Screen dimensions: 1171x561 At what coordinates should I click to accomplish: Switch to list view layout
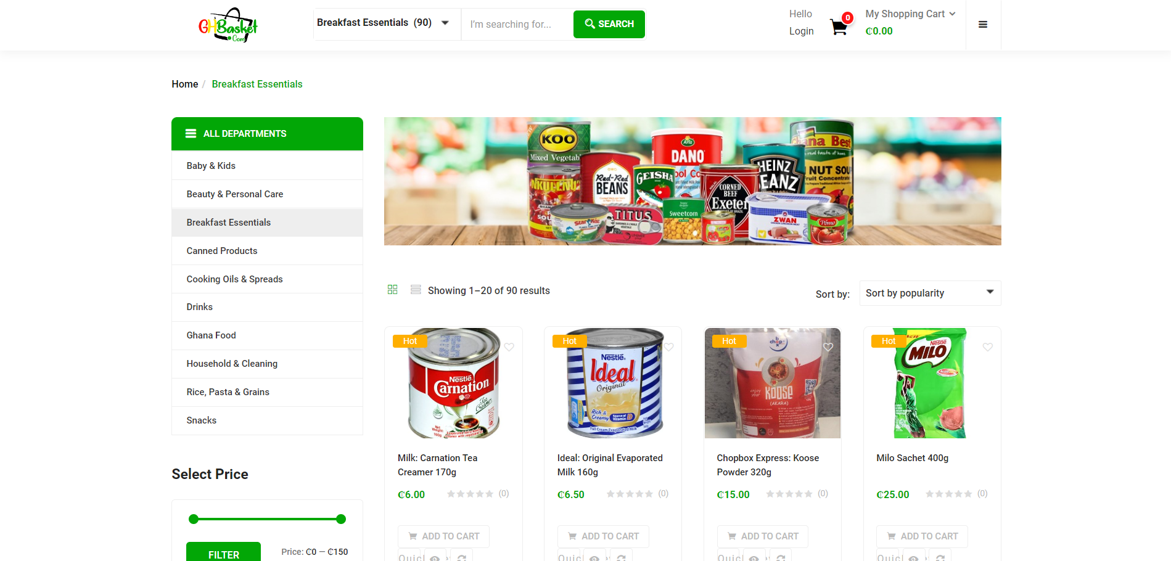coord(416,290)
